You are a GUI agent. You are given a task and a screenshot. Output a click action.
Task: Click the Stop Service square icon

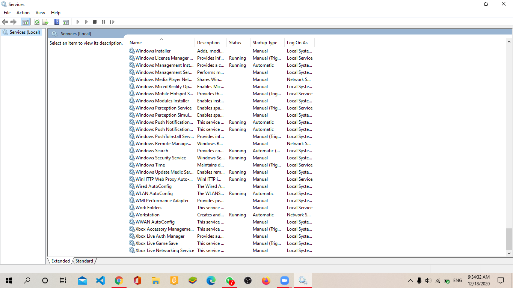[x=95, y=22]
